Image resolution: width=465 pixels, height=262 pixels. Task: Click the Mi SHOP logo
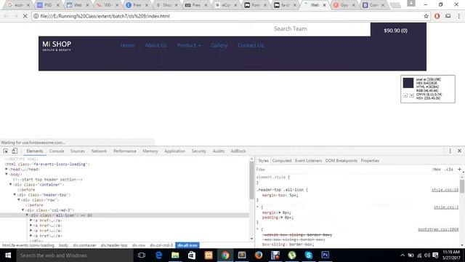pyautogui.click(x=57, y=46)
